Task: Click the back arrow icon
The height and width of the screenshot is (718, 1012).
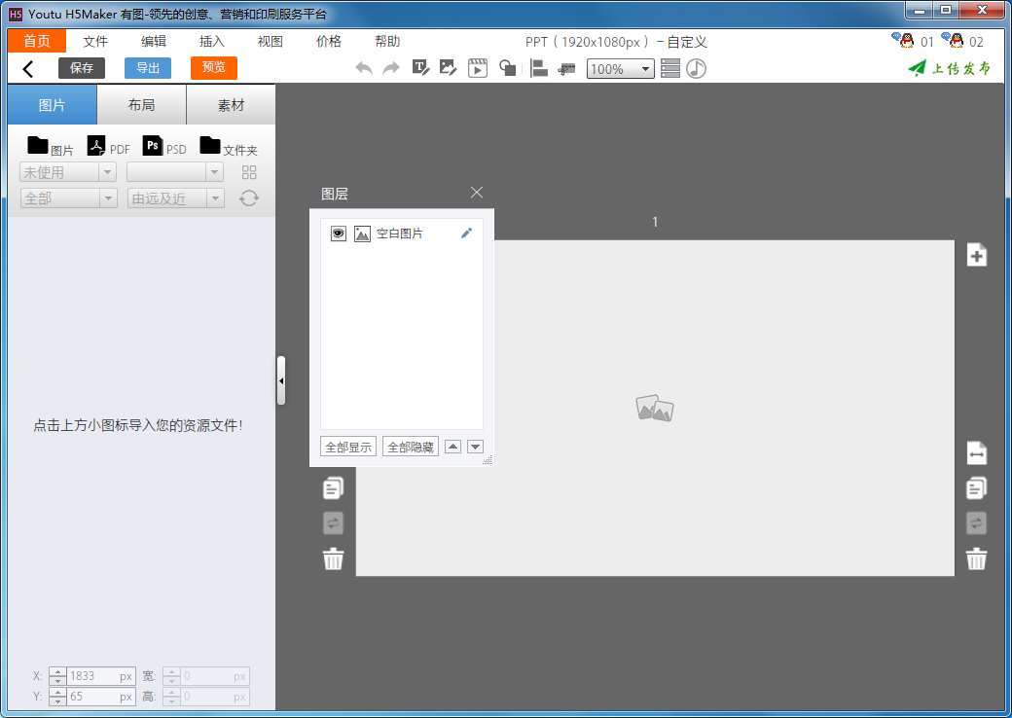Action: coord(28,68)
